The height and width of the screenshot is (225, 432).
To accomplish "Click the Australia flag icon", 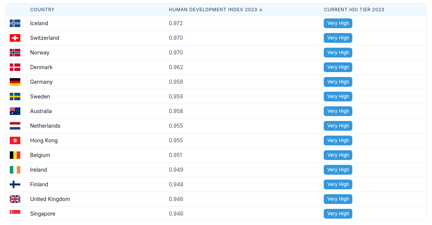I will [x=15, y=111].
